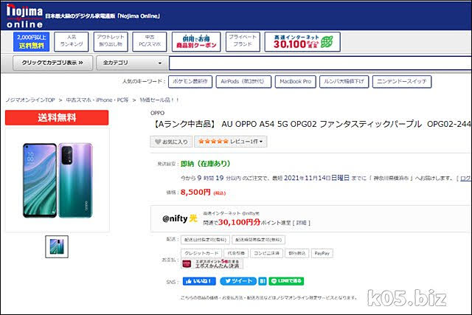The height and width of the screenshot is (315, 472).
Task: Open the エポスかんたん決済 banner
Action: [212, 264]
